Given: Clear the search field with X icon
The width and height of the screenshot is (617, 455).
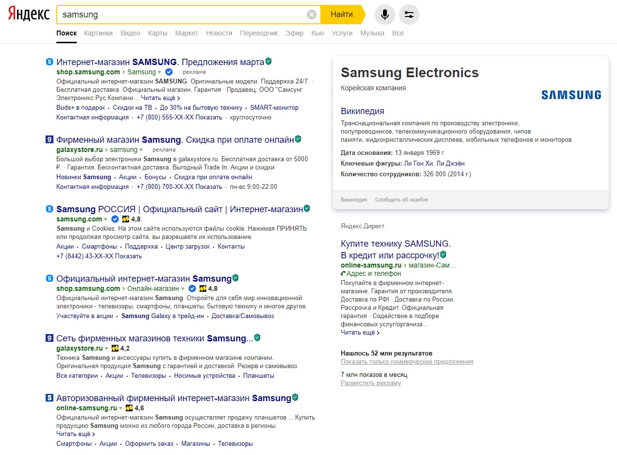Looking at the screenshot, I should point(312,15).
